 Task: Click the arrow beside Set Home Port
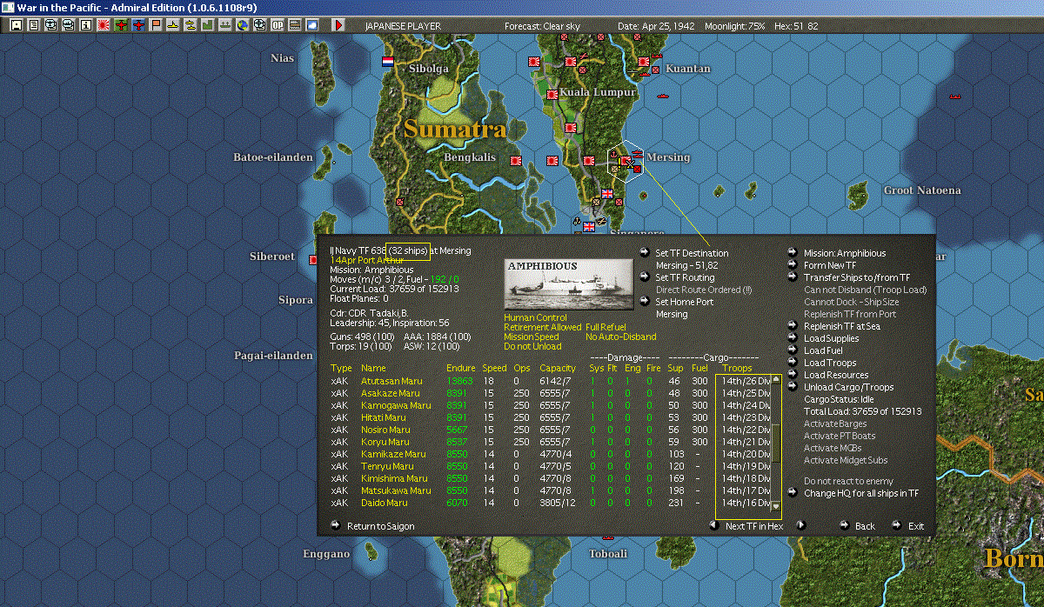[x=644, y=302]
